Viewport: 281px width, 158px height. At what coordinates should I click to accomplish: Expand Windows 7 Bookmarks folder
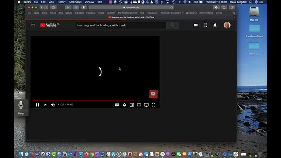coord(172,13)
